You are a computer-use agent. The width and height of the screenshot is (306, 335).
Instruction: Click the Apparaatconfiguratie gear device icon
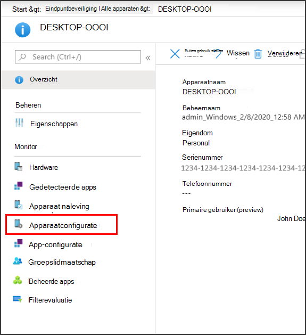click(19, 224)
